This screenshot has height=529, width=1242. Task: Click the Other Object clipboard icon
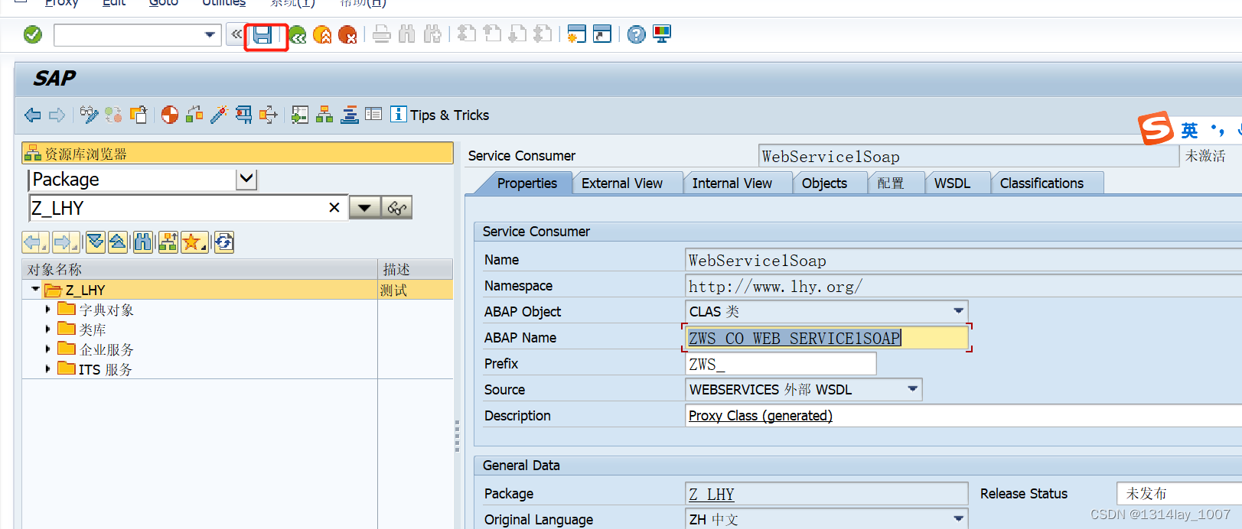(x=139, y=115)
